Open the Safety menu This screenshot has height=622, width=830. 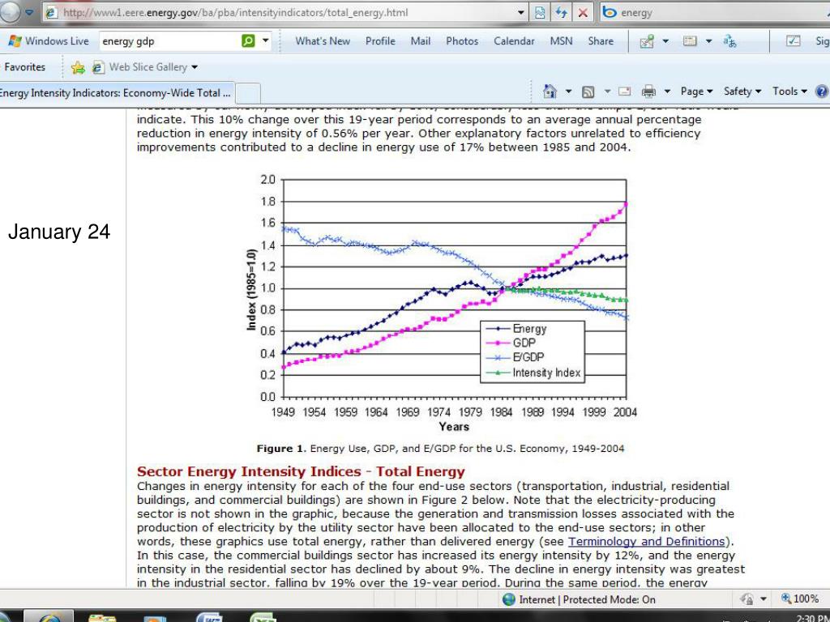[742, 92]
